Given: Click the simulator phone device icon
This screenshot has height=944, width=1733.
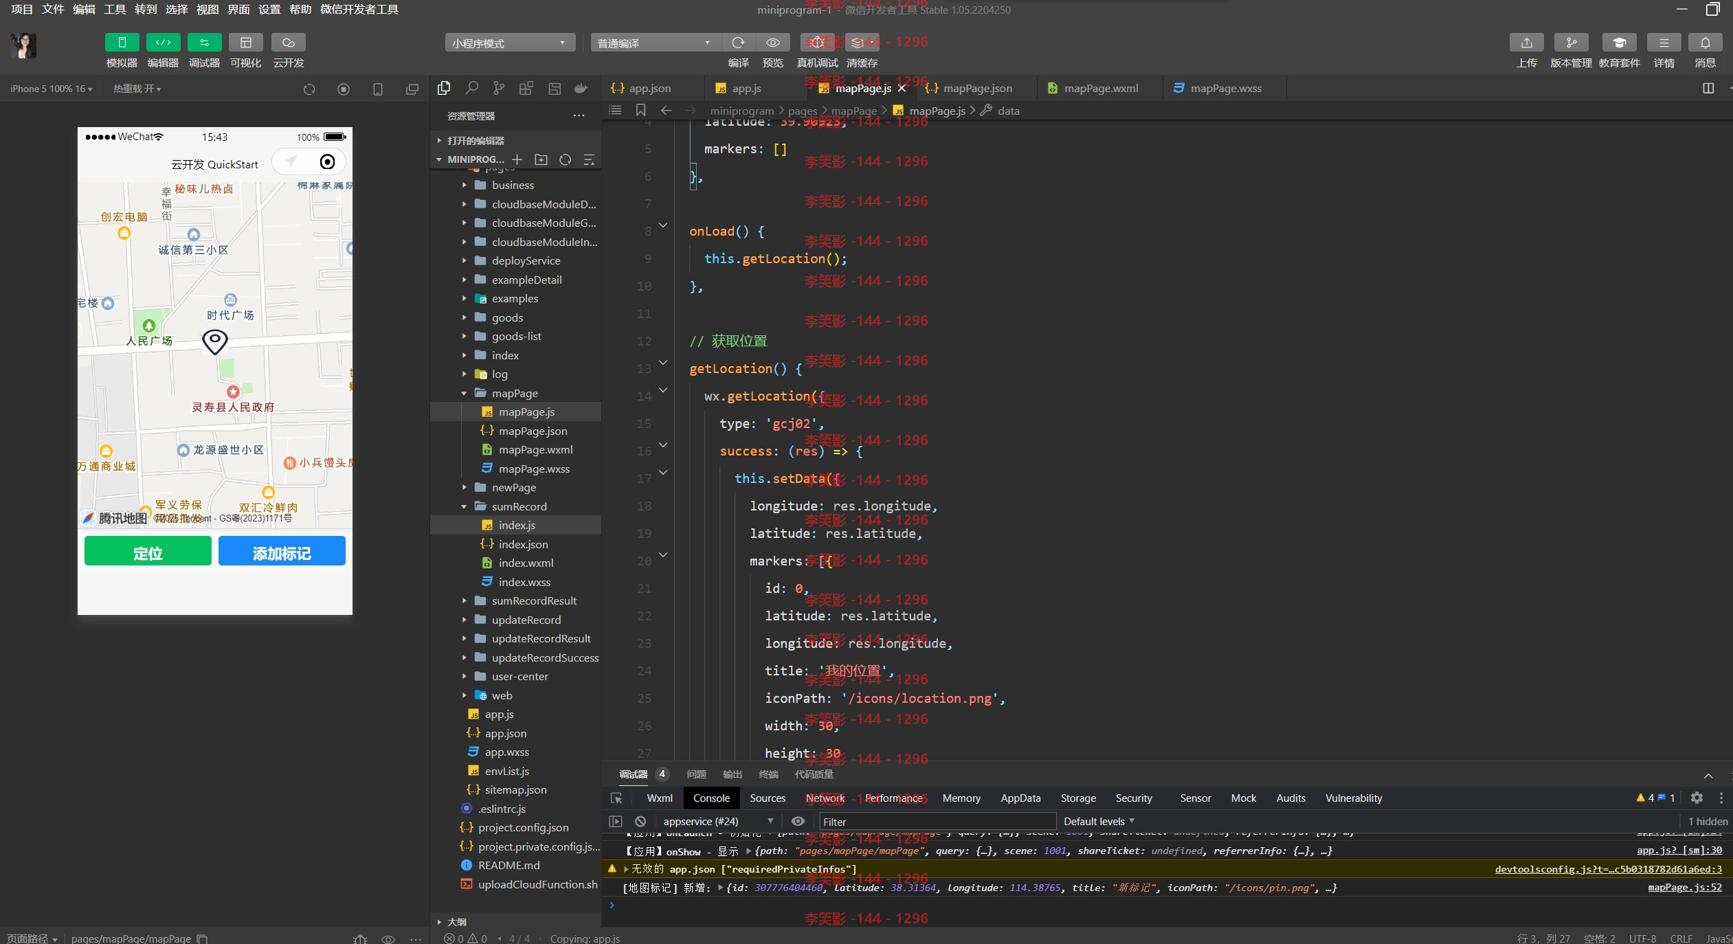Looking at the screenshot, I should 377,89.
